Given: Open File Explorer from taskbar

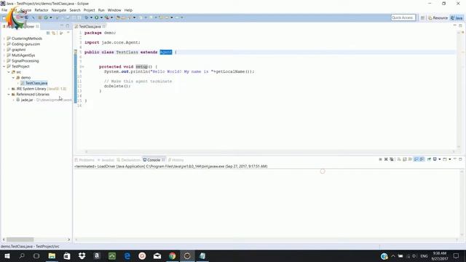Looking at the screenshot, I should [52, 255].
